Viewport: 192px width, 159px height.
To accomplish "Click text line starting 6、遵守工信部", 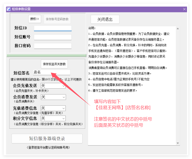I will pos(113,91).
